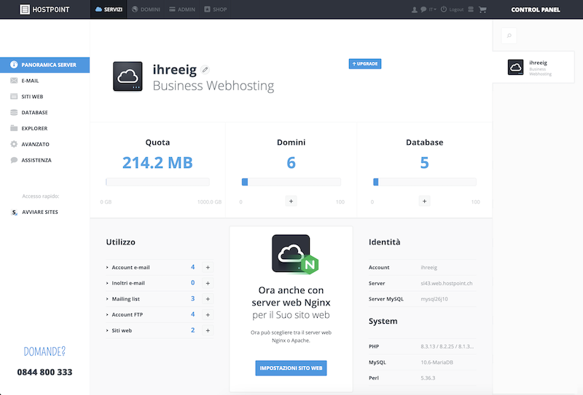The width and height of the screenshot is (583, 395).
Task: Switch to the Domini tab
Action: pyautogui.click(x=146, y=9)
